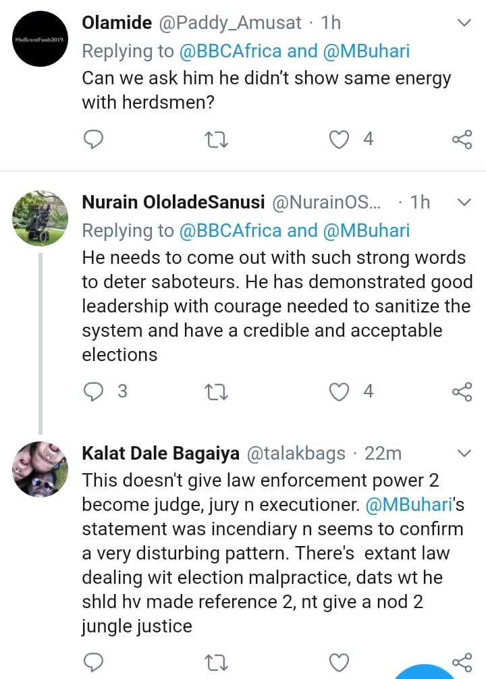This screenshot has height=679, width=486.
Task: Open the chevron menu on Kalat's tweet
Action: coord(464,453)
